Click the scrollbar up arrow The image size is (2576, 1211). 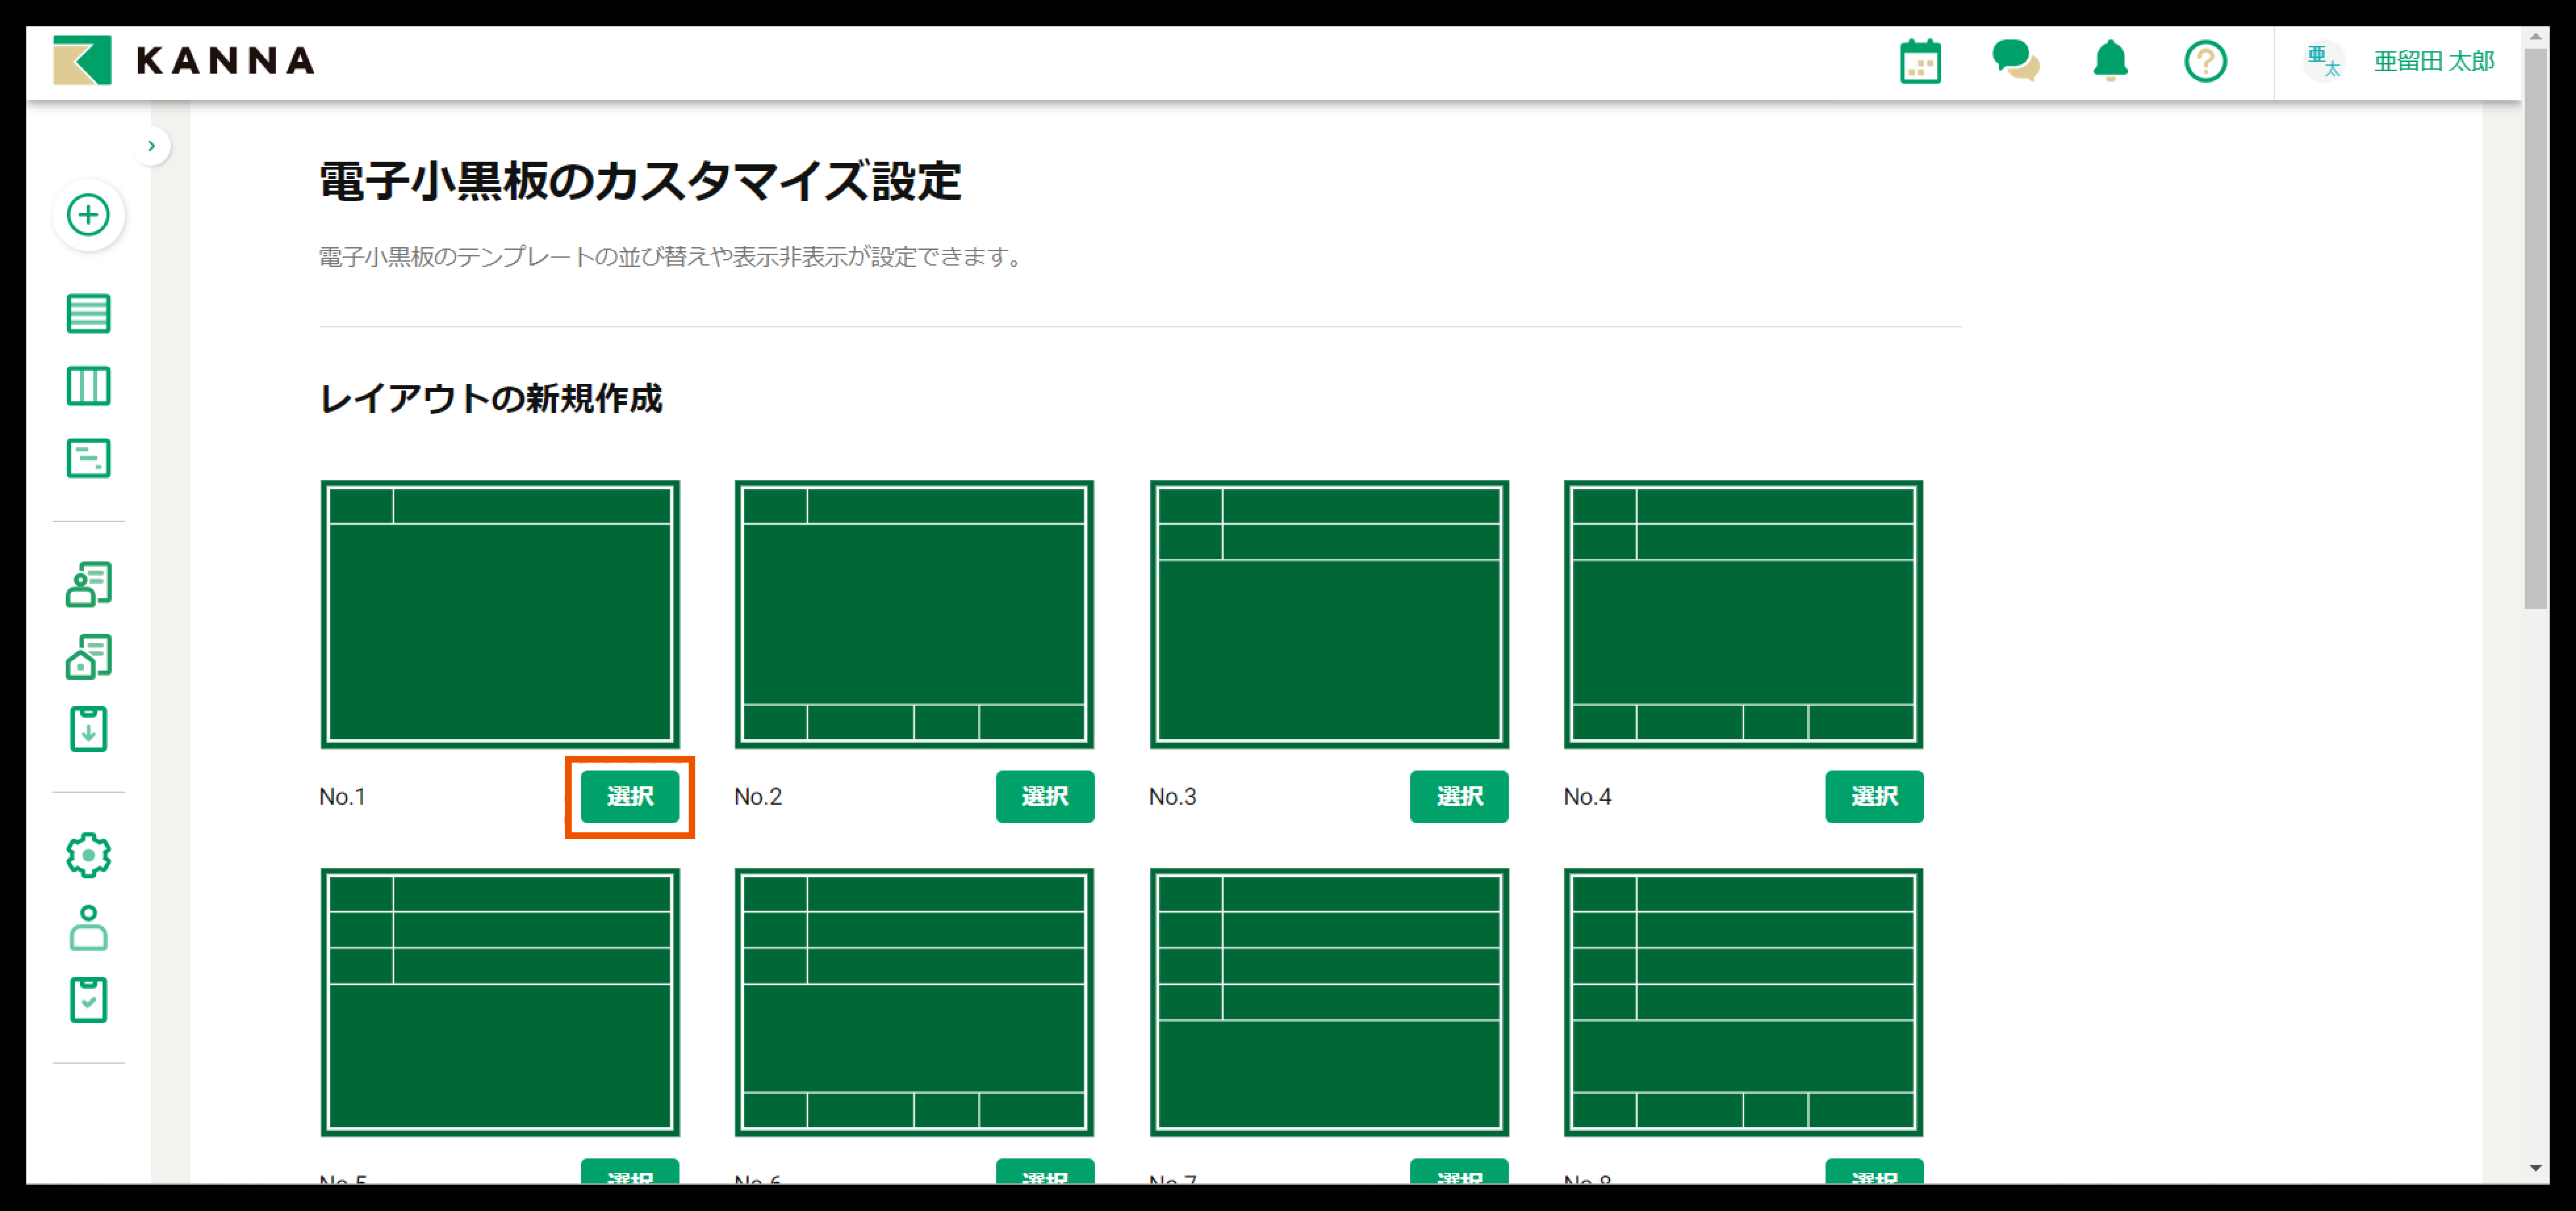click(2535, 37)
